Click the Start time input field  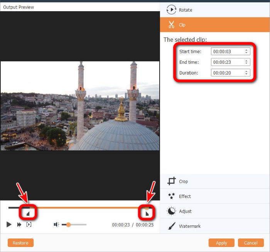tap(230, 51)
